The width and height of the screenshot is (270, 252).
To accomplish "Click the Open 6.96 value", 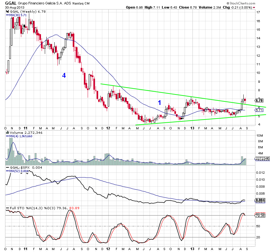I will 134,7.
